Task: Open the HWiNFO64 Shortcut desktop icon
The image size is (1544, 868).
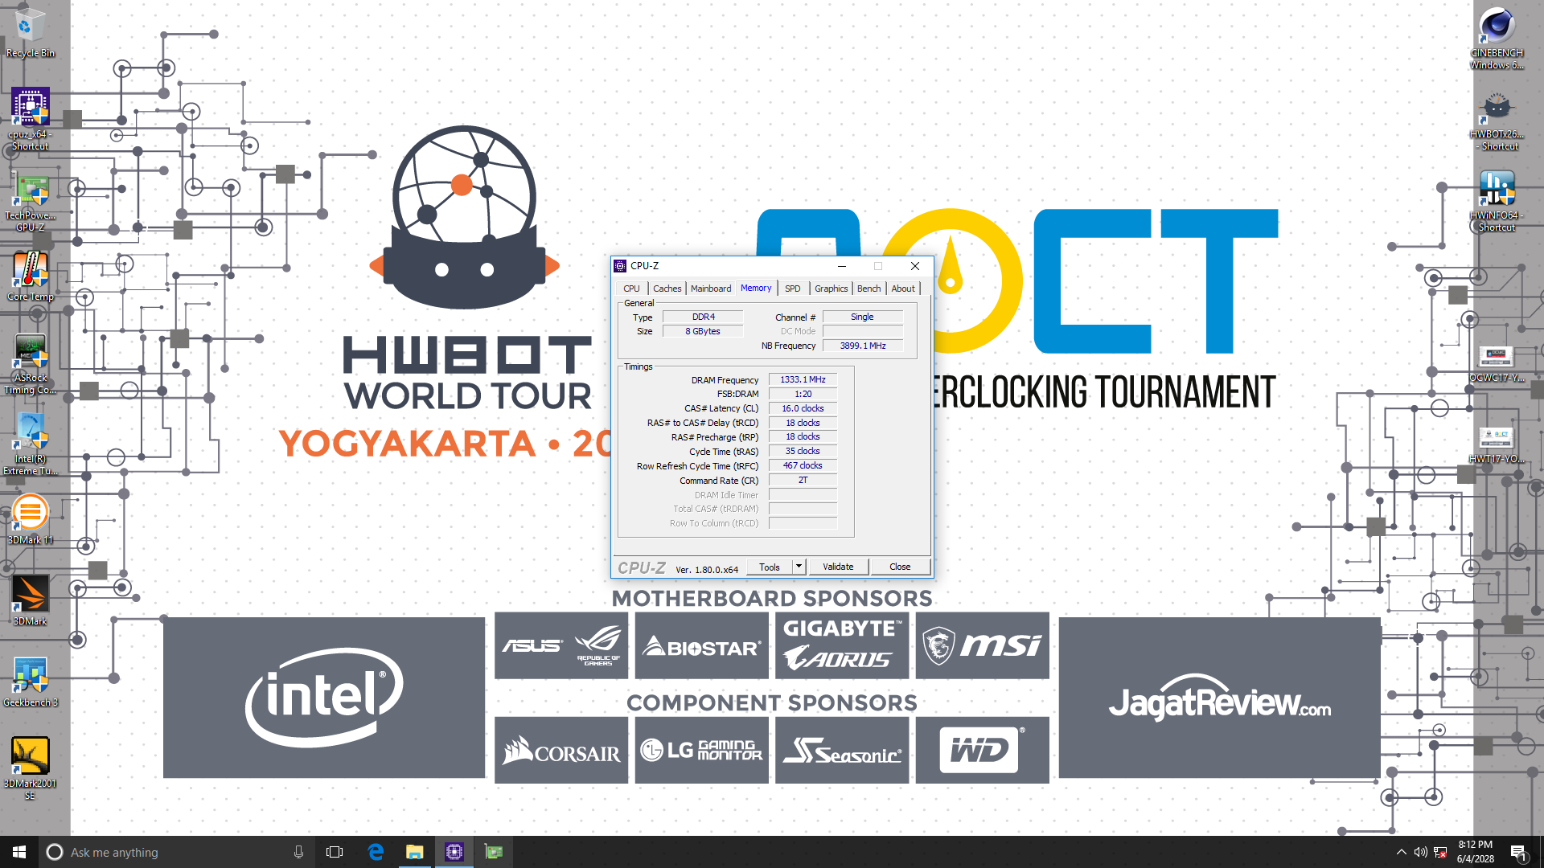Action: pos(1497,201)
